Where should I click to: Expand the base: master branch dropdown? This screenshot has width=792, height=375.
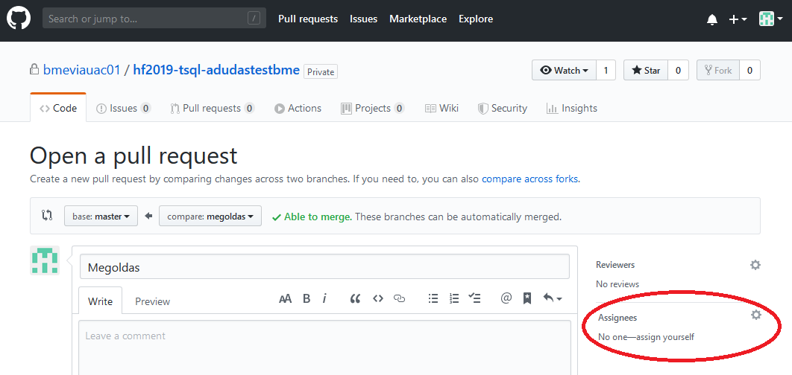click(101, 217)
